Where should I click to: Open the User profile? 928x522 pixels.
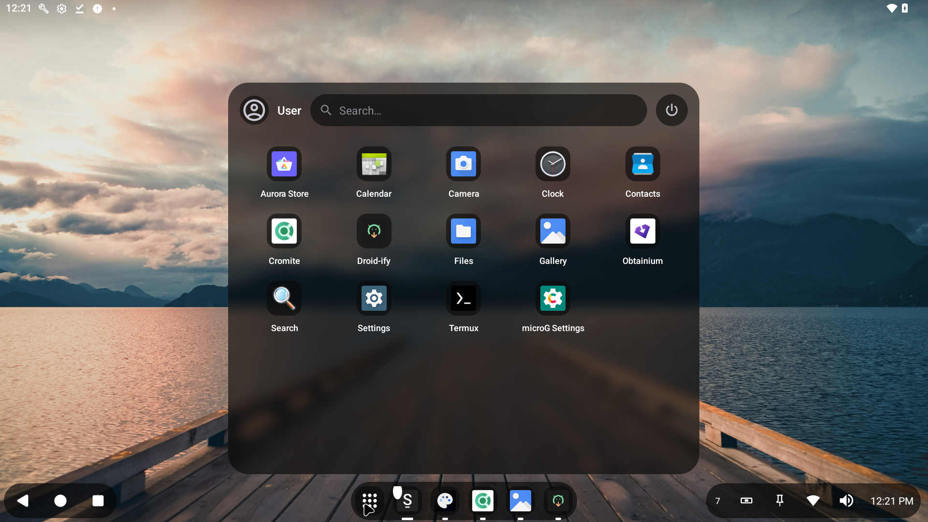coord(254,110)
